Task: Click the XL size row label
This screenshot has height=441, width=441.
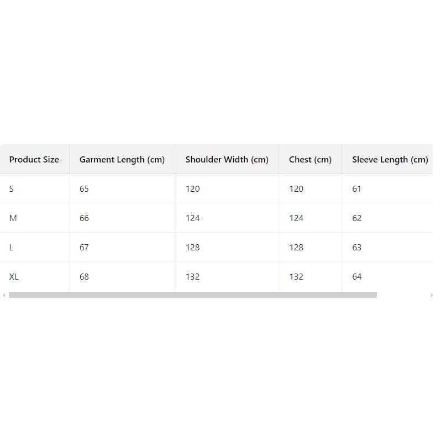Action: pos(14,277)
